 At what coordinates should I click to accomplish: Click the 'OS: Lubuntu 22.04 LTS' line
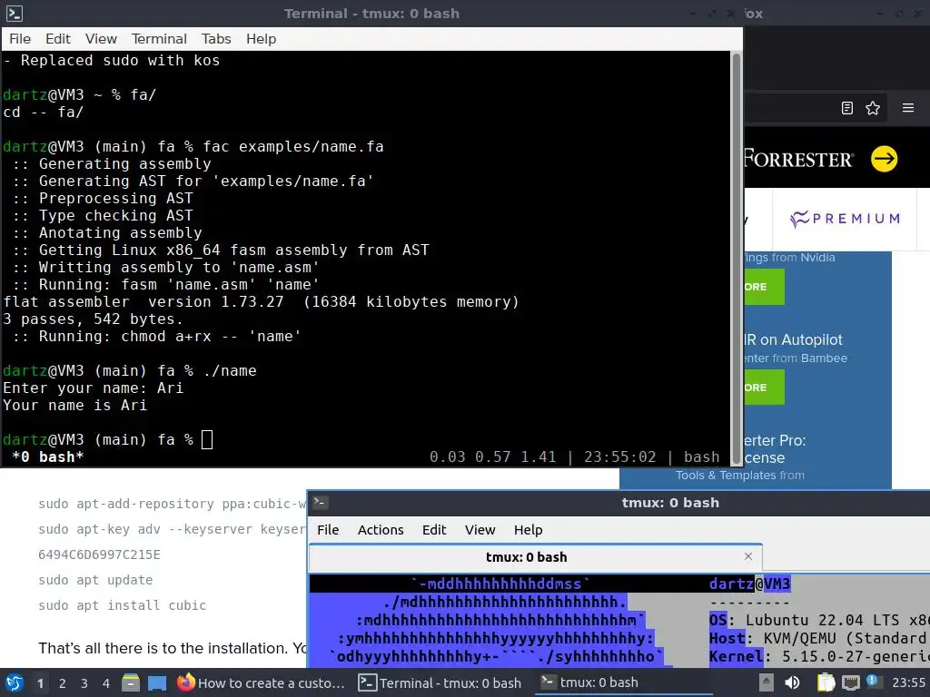coord(819,620)
